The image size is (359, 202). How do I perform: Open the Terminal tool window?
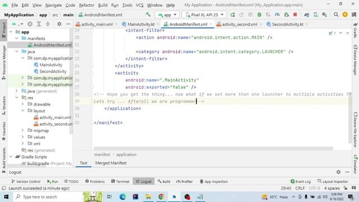[x=120, y=181]
